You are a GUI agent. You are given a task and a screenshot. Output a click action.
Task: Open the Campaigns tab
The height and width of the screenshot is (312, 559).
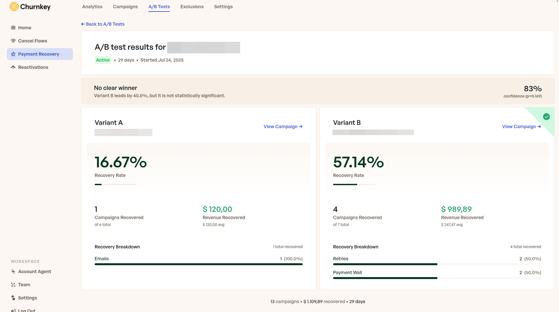click(x=125, y=7)
